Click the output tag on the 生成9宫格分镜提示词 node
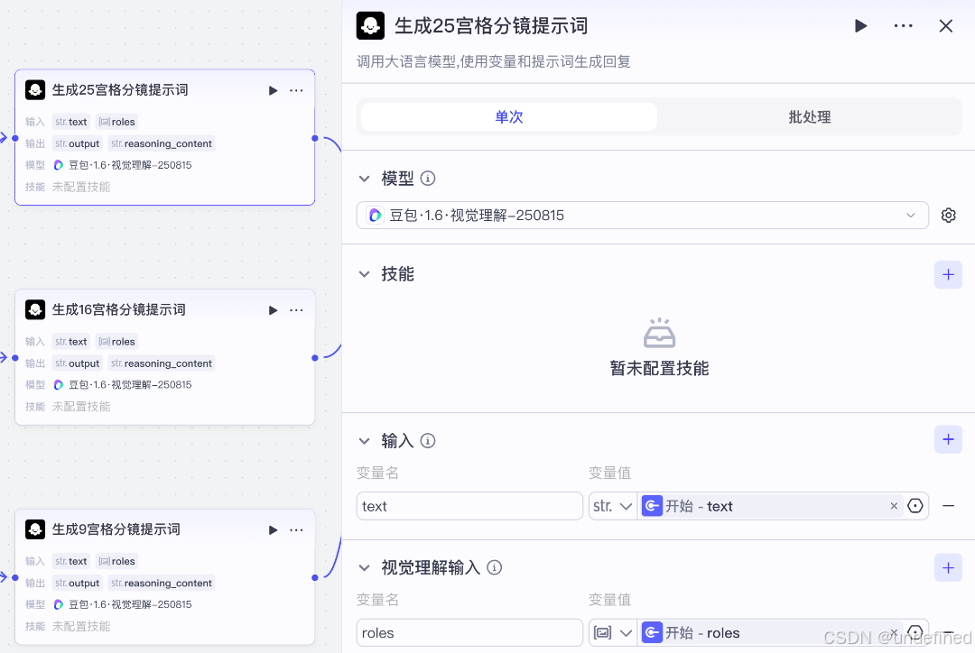 [x=77, y=584]
